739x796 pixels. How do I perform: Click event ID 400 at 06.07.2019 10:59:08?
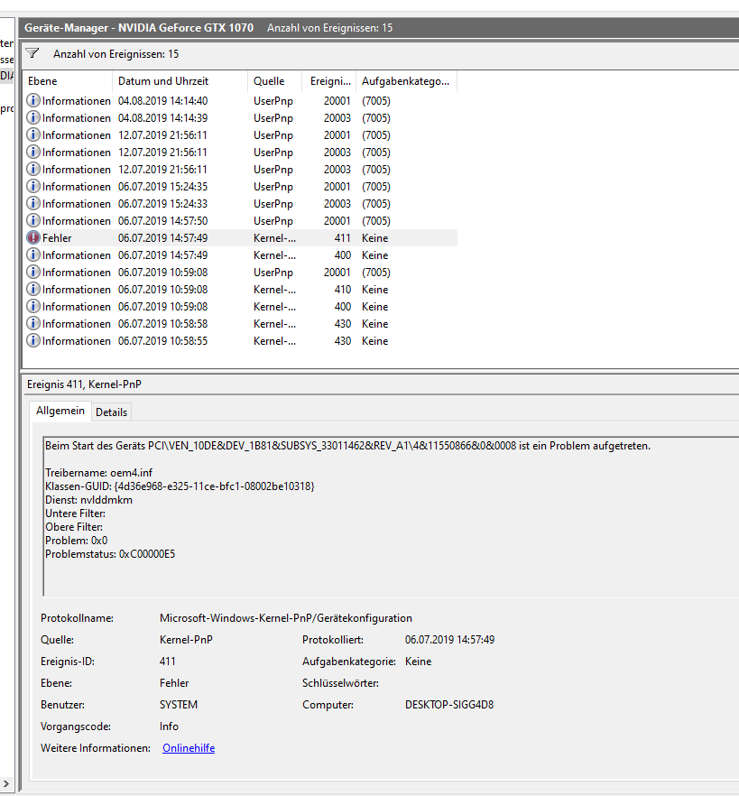343,307
